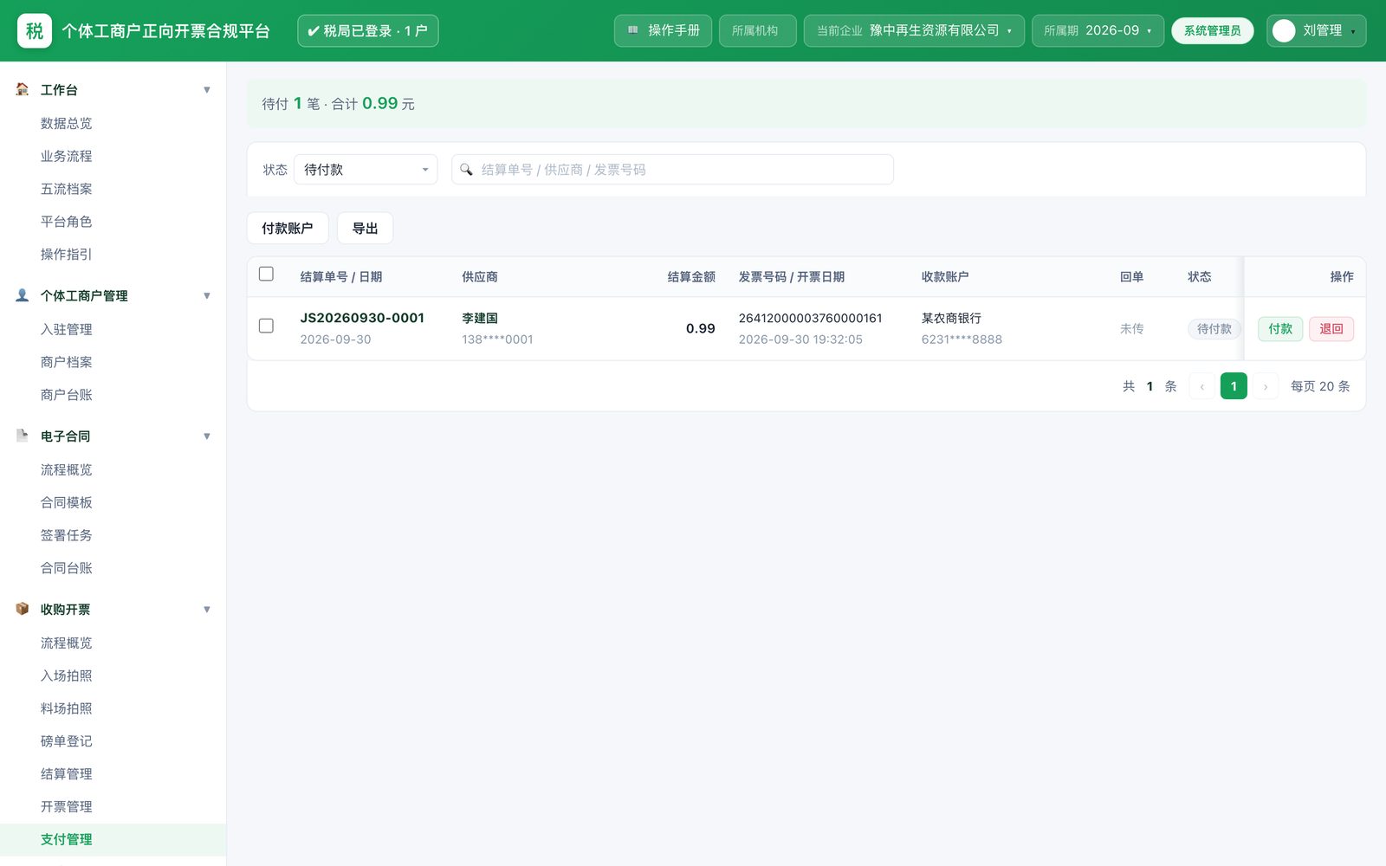
Task: Go to the next page arrow
Action: point(1266,386)
